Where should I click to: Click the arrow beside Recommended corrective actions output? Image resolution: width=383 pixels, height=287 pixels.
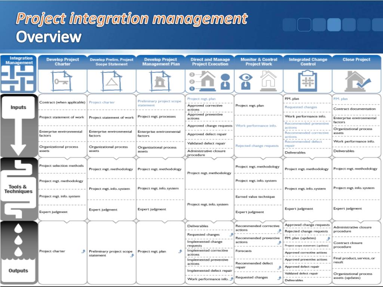(x=279, y=230)
